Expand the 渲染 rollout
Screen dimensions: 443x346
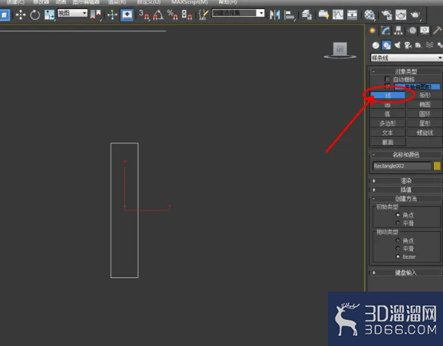tap(405, 181)
